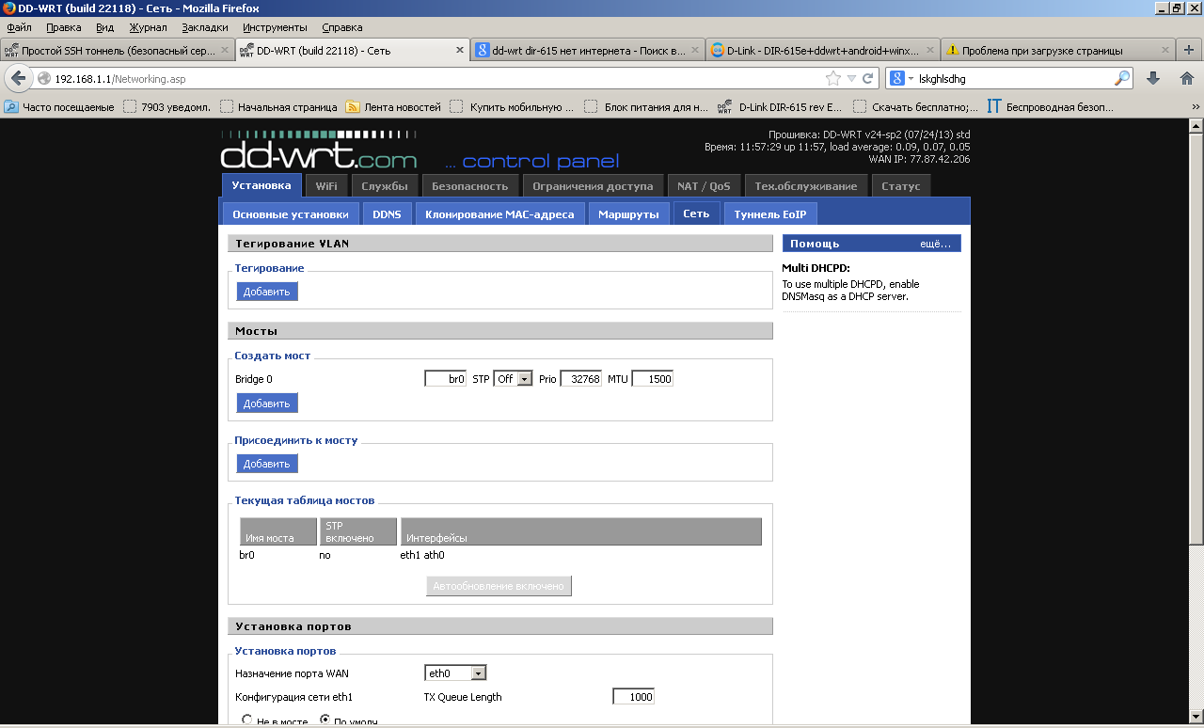This screenshot has height=728, width=1204.
Task: Bookmark this page with the star icon
Action: (x=832, y=79)
